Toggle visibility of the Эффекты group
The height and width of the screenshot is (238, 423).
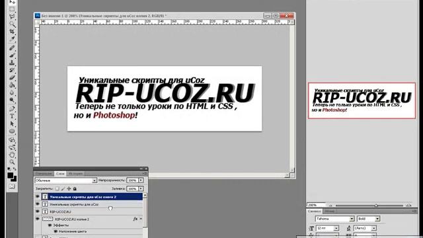point(50,225)
